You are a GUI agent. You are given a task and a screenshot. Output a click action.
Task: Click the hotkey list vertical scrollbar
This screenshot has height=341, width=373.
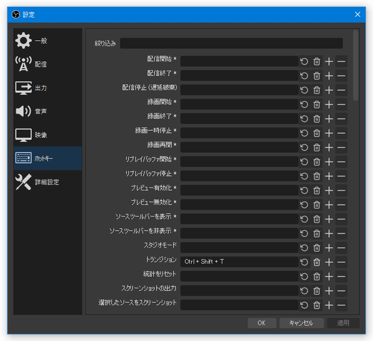[356, 65]
